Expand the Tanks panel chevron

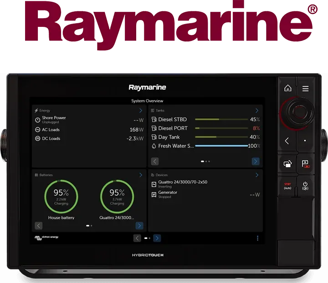point(257,111)
